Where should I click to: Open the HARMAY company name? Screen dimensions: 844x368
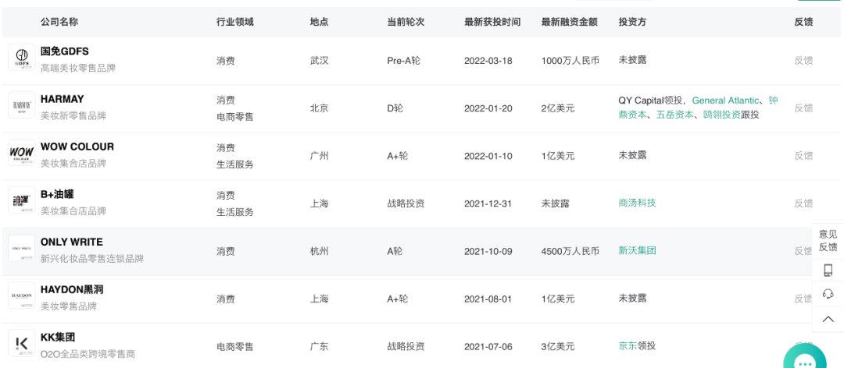point(62,99)
